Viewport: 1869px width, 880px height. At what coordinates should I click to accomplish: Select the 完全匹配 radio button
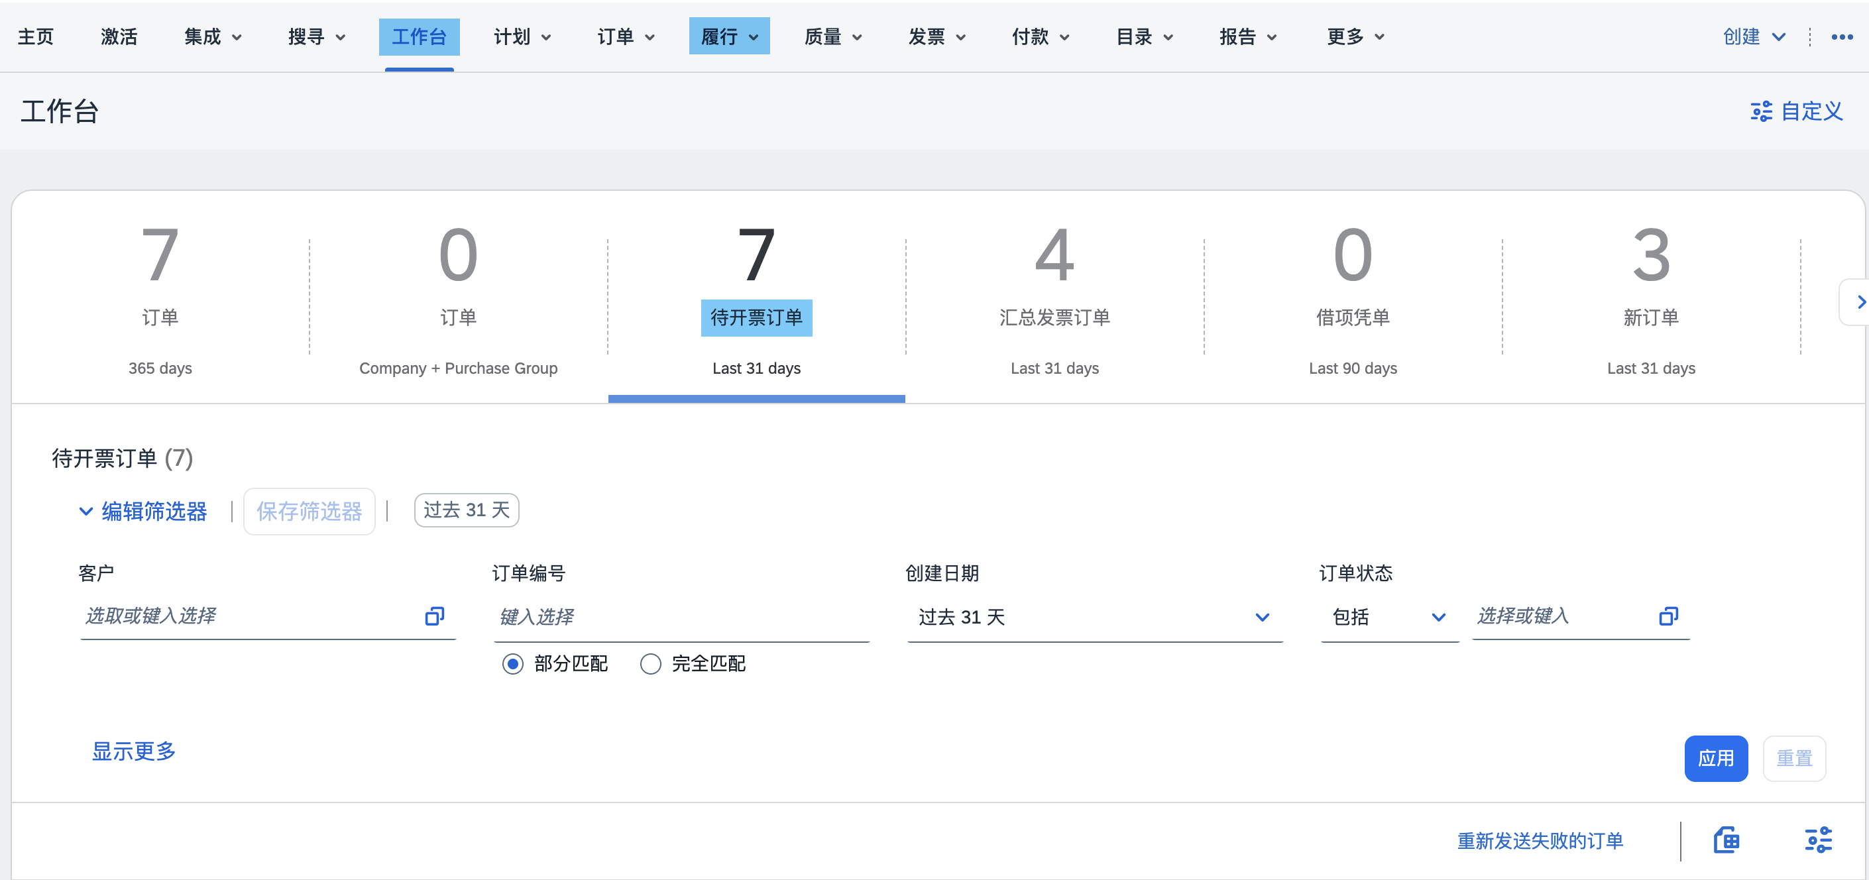[x=650, y=664]
